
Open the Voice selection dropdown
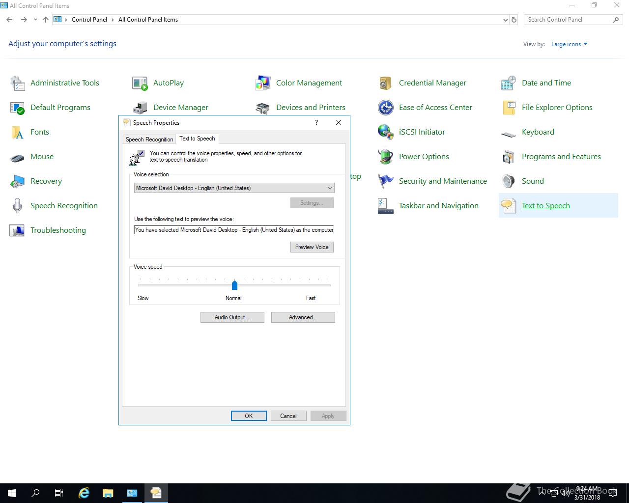click(234, 188)
